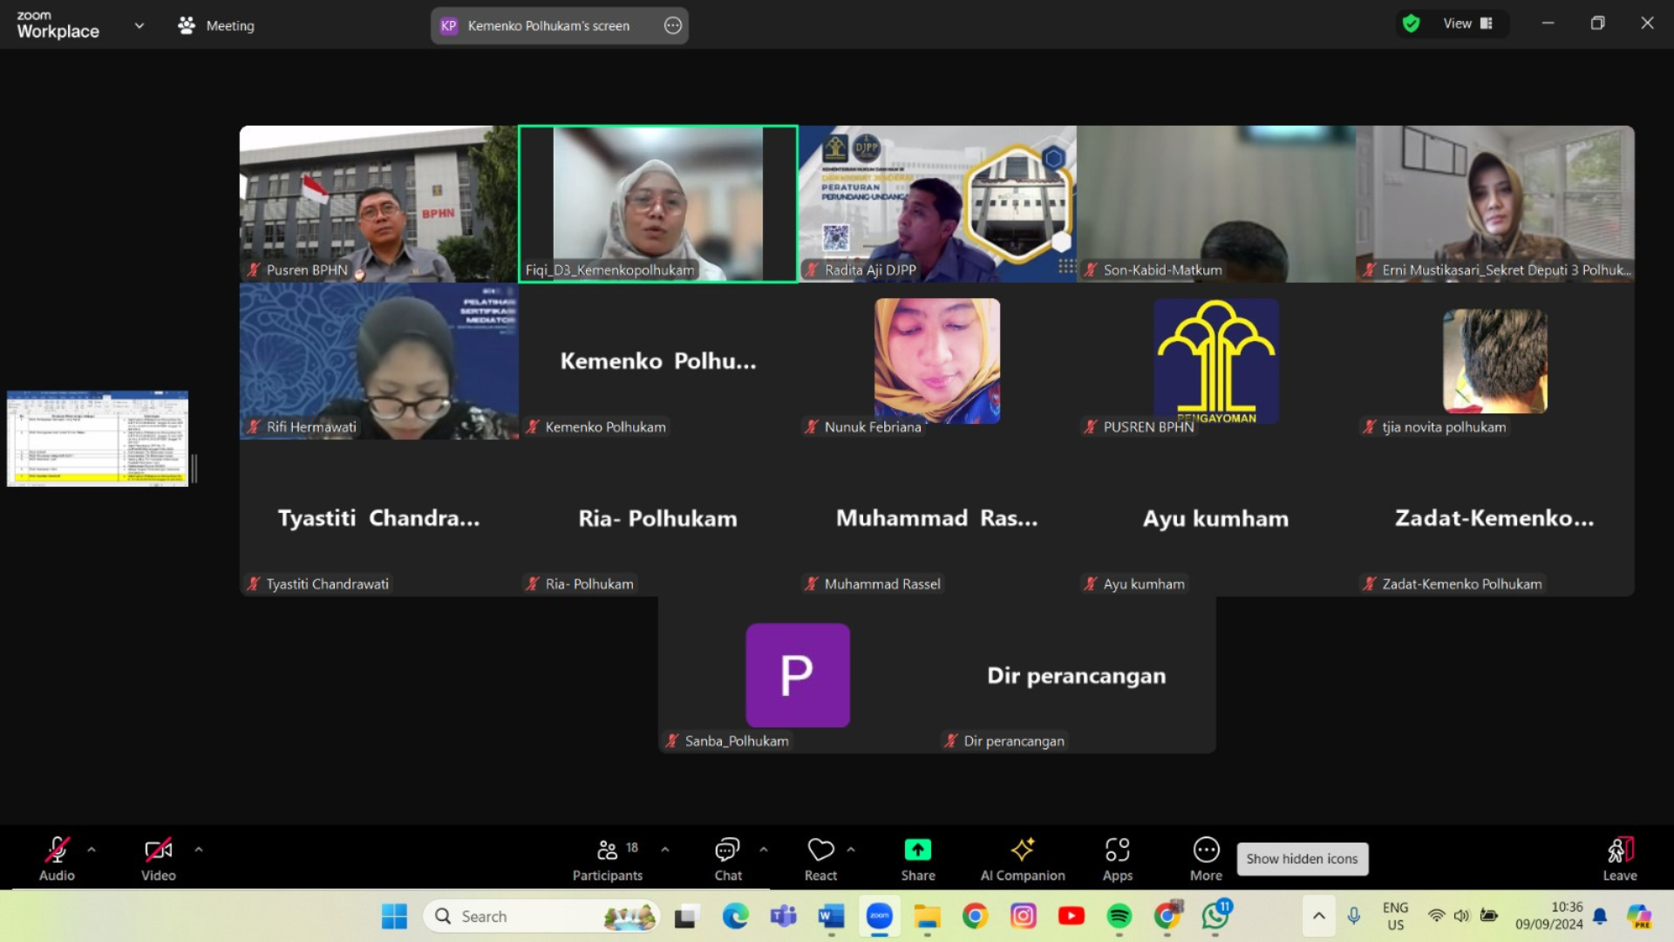Select Ria- Polhukam participant tile
This screenshot has height=942, width=1674.
(x=658, y=517)
